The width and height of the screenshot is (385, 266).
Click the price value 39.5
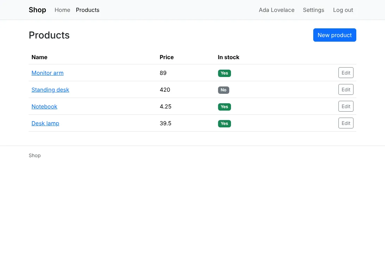click(x=166, y=123)
